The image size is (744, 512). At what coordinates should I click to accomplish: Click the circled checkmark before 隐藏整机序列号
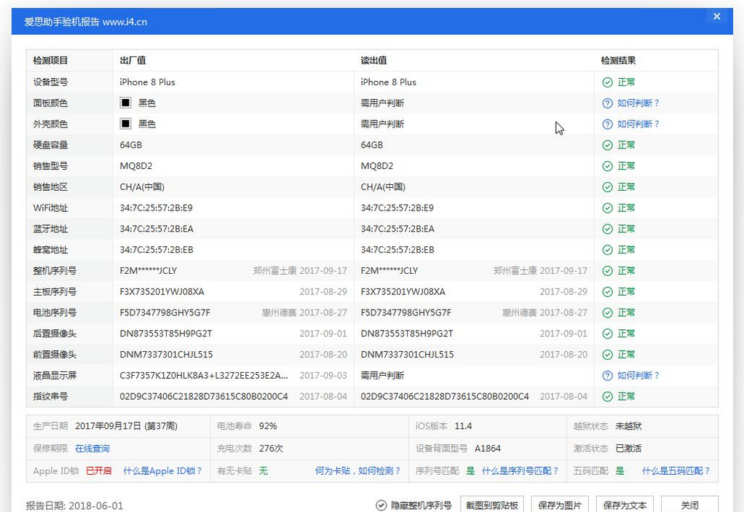coord(381,503)
